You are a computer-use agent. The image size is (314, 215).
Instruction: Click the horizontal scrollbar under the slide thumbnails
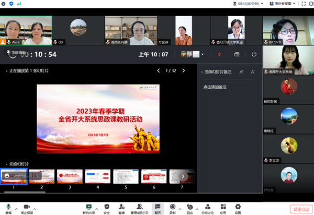(x=25, y=192)
